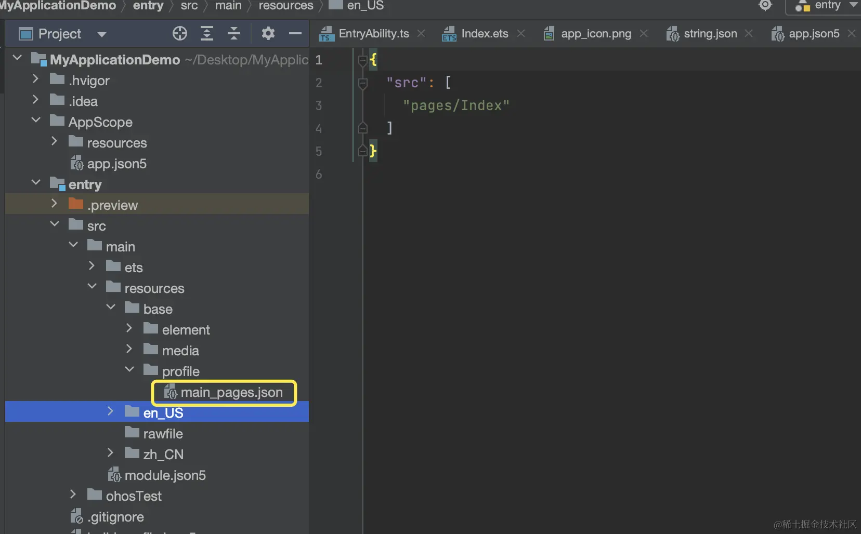Screen dimensions: 861x534
Task: Expand the .preview folder
Action: 54,204
